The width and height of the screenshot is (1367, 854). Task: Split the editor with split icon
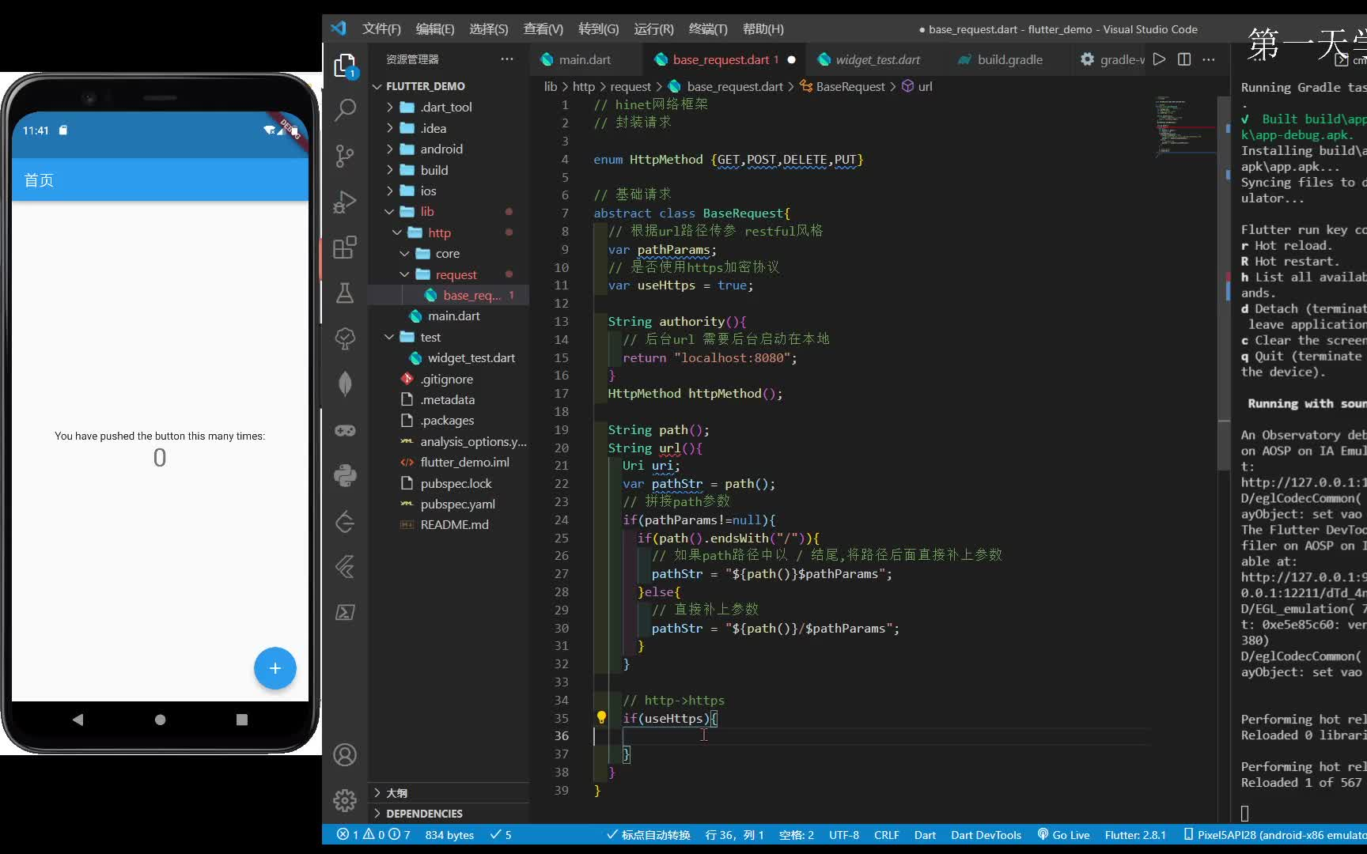click(1184, 59)
